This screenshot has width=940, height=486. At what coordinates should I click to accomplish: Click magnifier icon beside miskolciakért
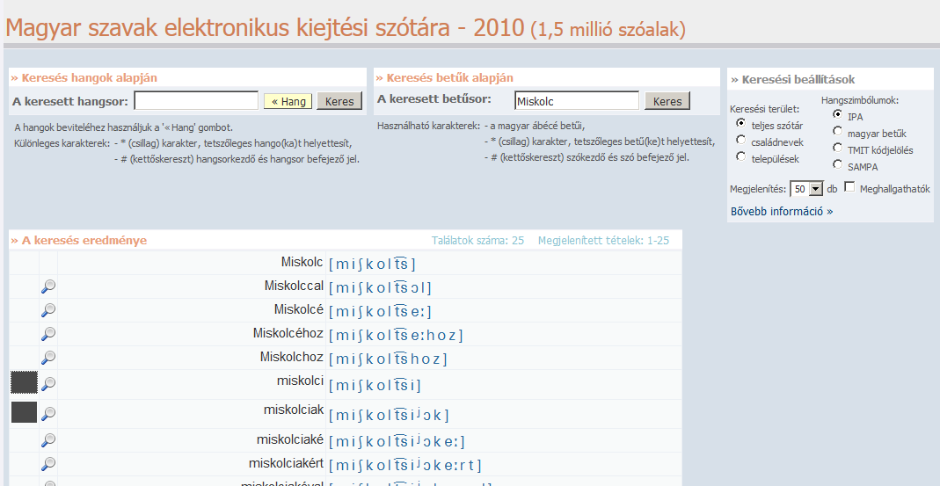(x=48, y=463)
